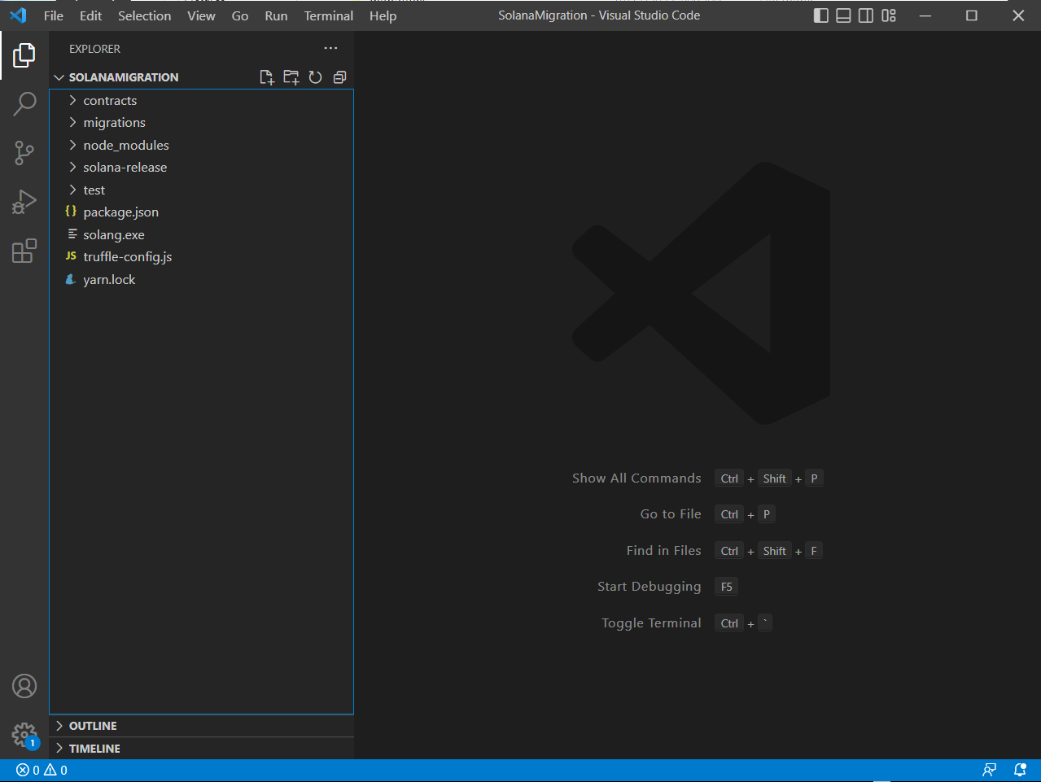
Task: Click the EXPLORER panel title
Action: click(94, 49)
